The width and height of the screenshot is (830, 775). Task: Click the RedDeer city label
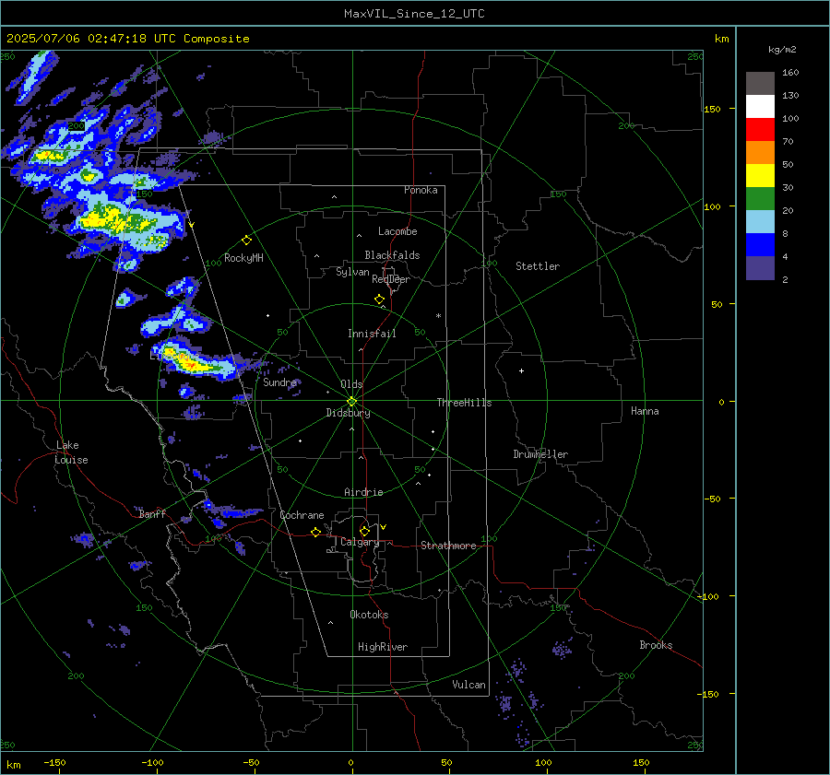click(391, 279)
